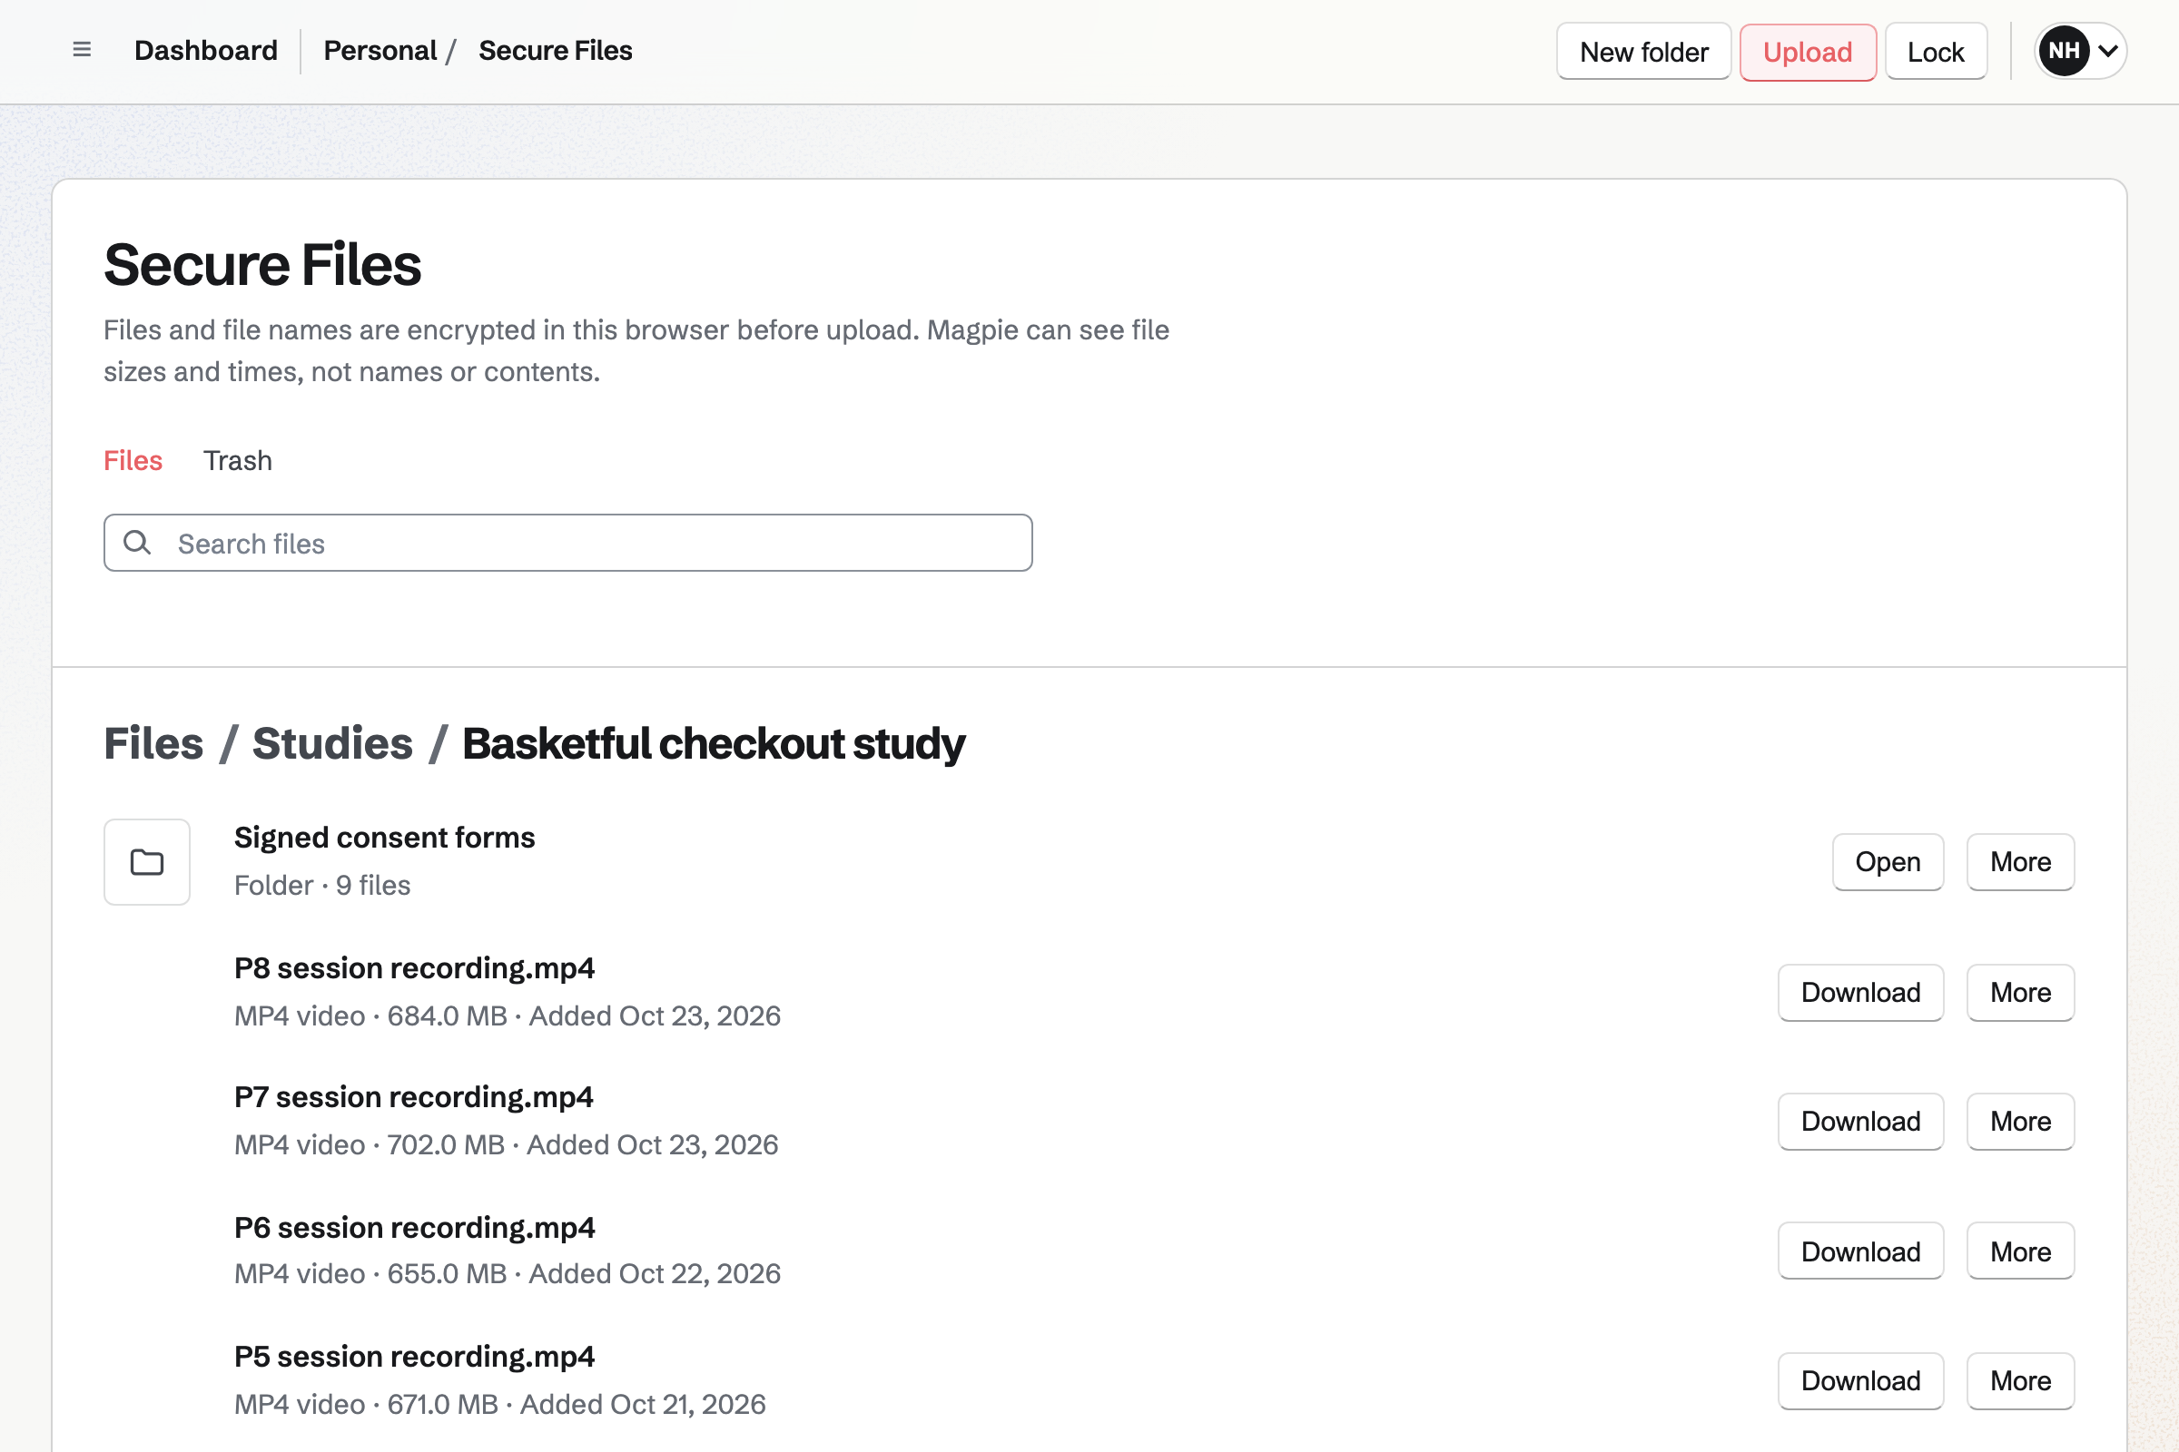Show More options for P5 session recording
This screenshot has width=2179, height=1452.
point(2019,1380)
